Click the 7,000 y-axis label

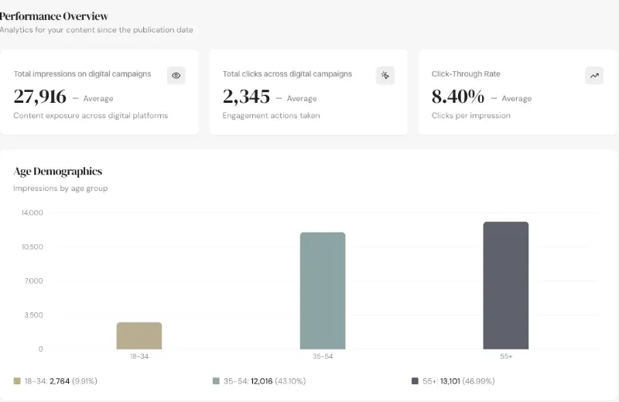(x=33, y=281)
